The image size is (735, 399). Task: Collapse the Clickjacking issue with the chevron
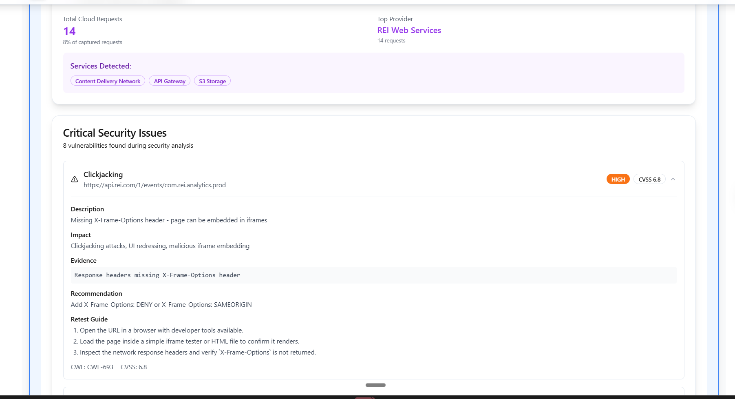pyautogui.click(x=673, y=179)
